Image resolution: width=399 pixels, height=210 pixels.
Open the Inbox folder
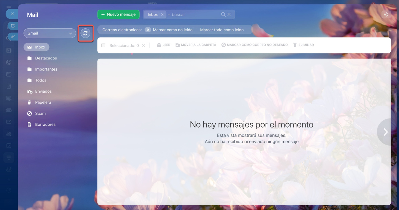tap(36, 47)
